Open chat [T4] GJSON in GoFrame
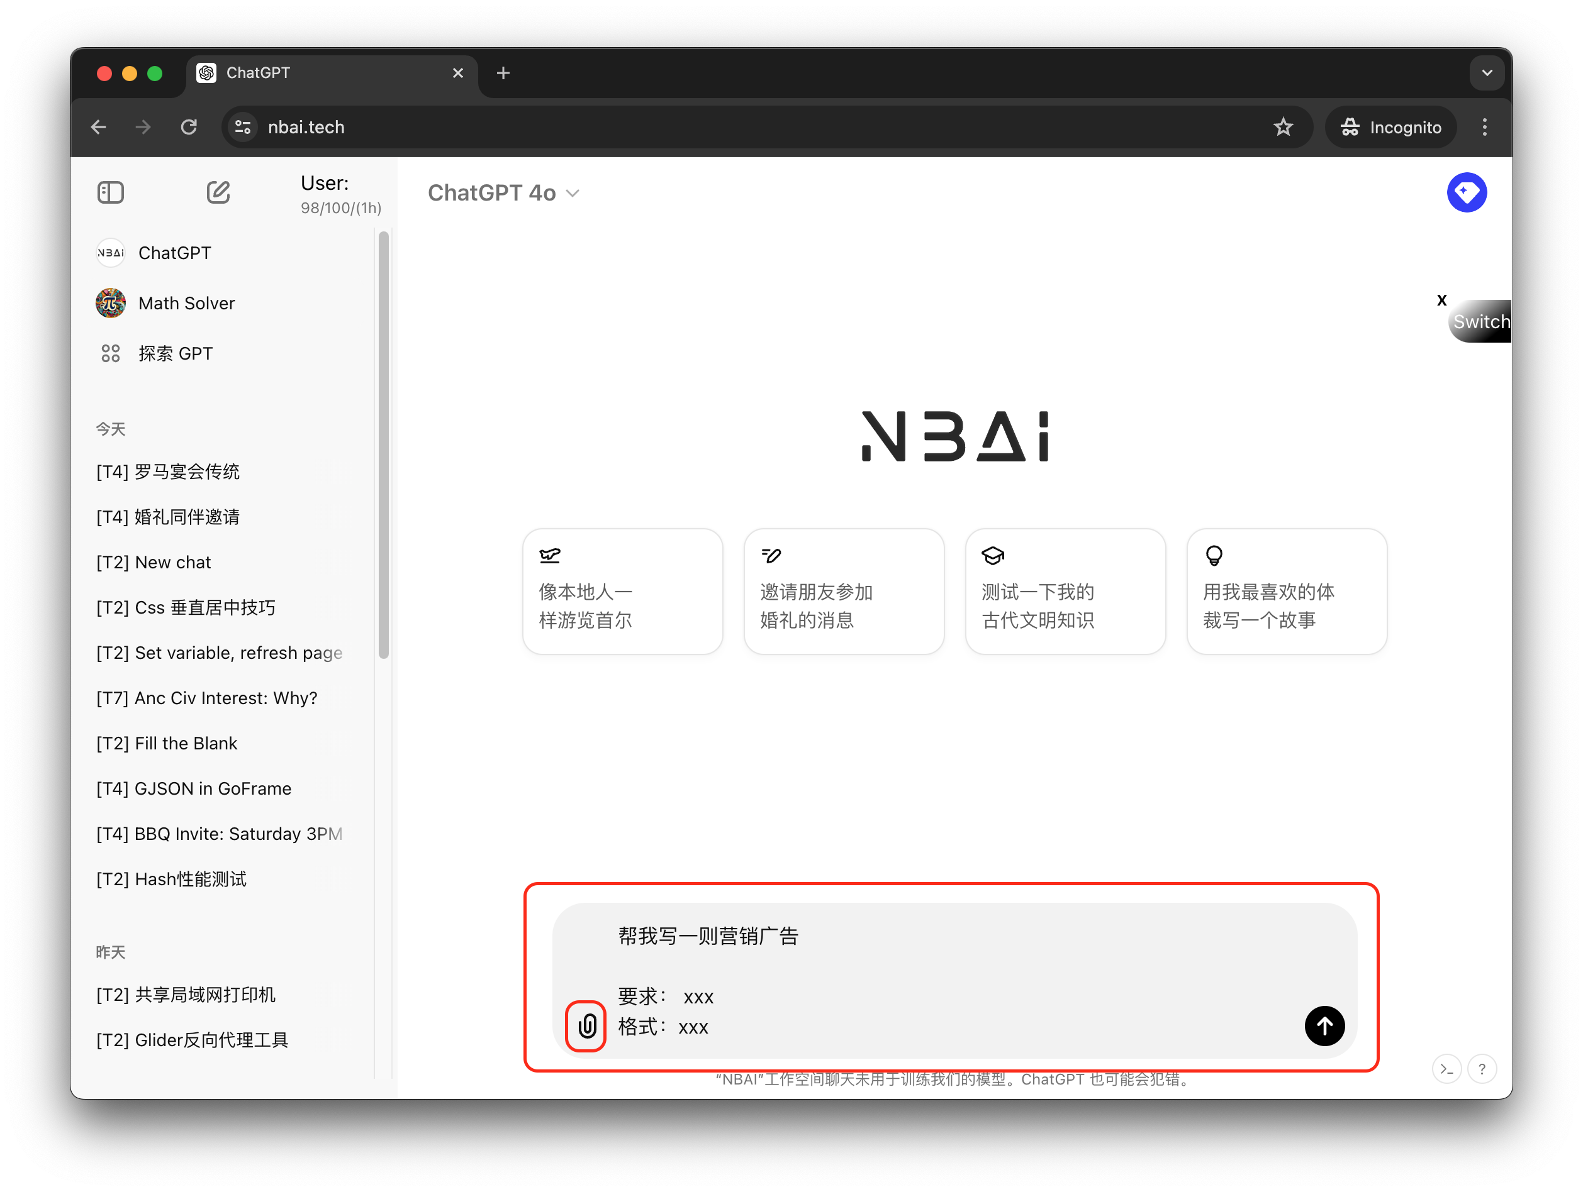1583x1192 pixels. (x=193, y=789)
